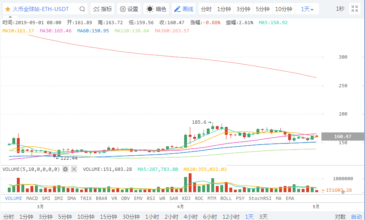Click the current price tag 160.47
Viewport: 365px width, 220px height.
tap(343, 136)
